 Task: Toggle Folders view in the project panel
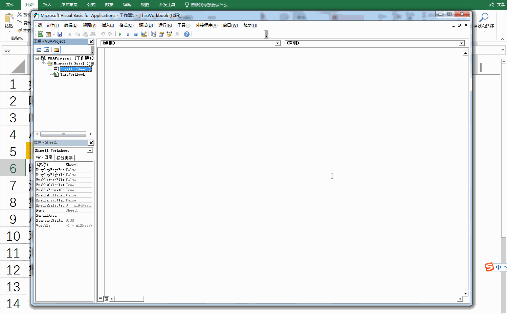click(57, 50)
